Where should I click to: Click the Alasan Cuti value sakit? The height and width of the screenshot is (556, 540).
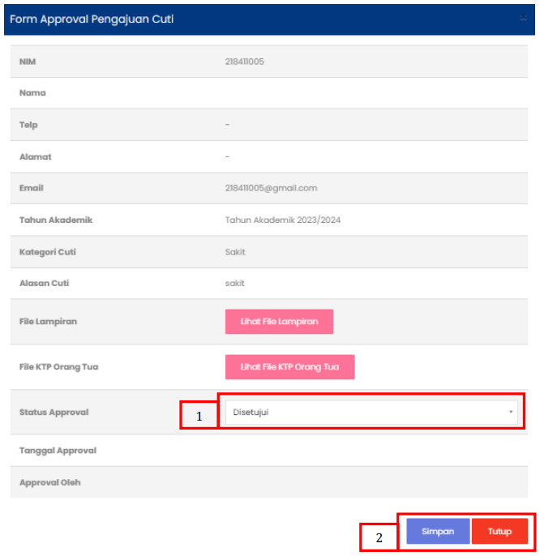pyautogui.click(x=234, y=284)
